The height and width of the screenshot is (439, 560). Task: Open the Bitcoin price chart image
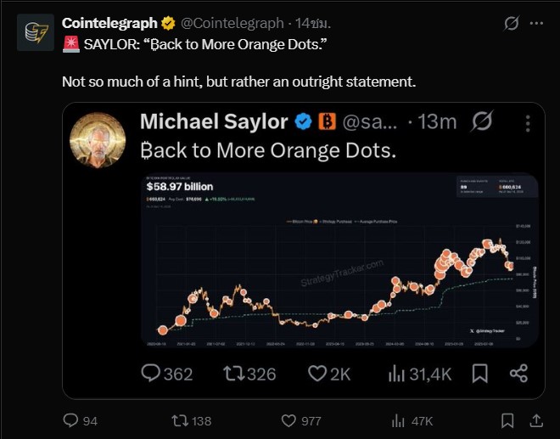coord(339,260)
